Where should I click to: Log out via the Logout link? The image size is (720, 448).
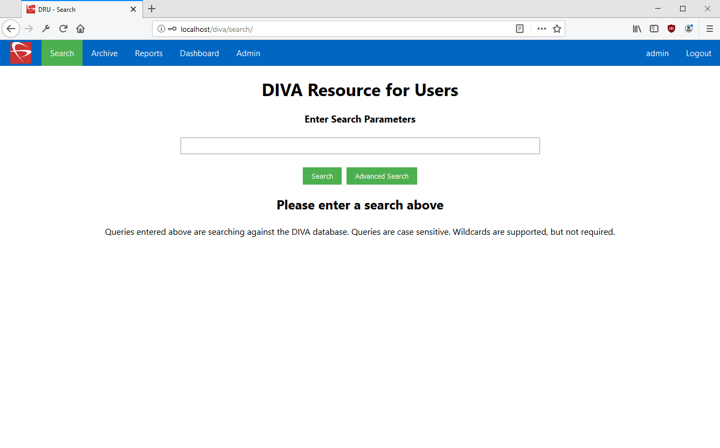698,53
